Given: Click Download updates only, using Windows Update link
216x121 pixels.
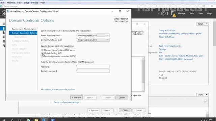Looking at the screenshot, I should click(x=180, y=34).
